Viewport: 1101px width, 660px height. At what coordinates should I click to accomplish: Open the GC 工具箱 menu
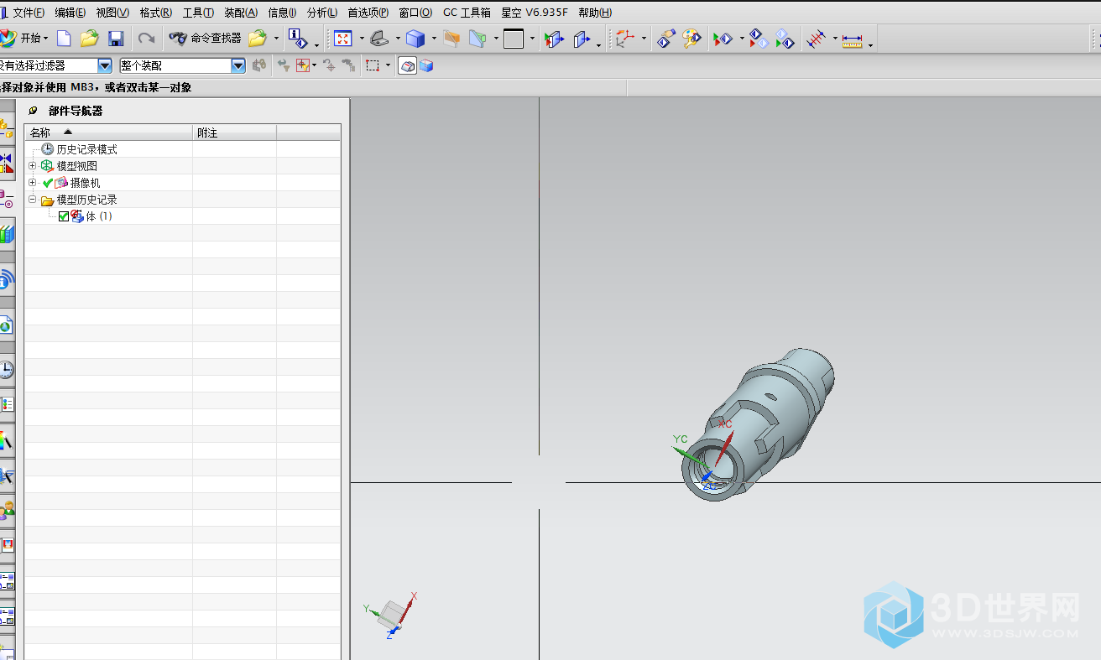(x=467, y=13)
